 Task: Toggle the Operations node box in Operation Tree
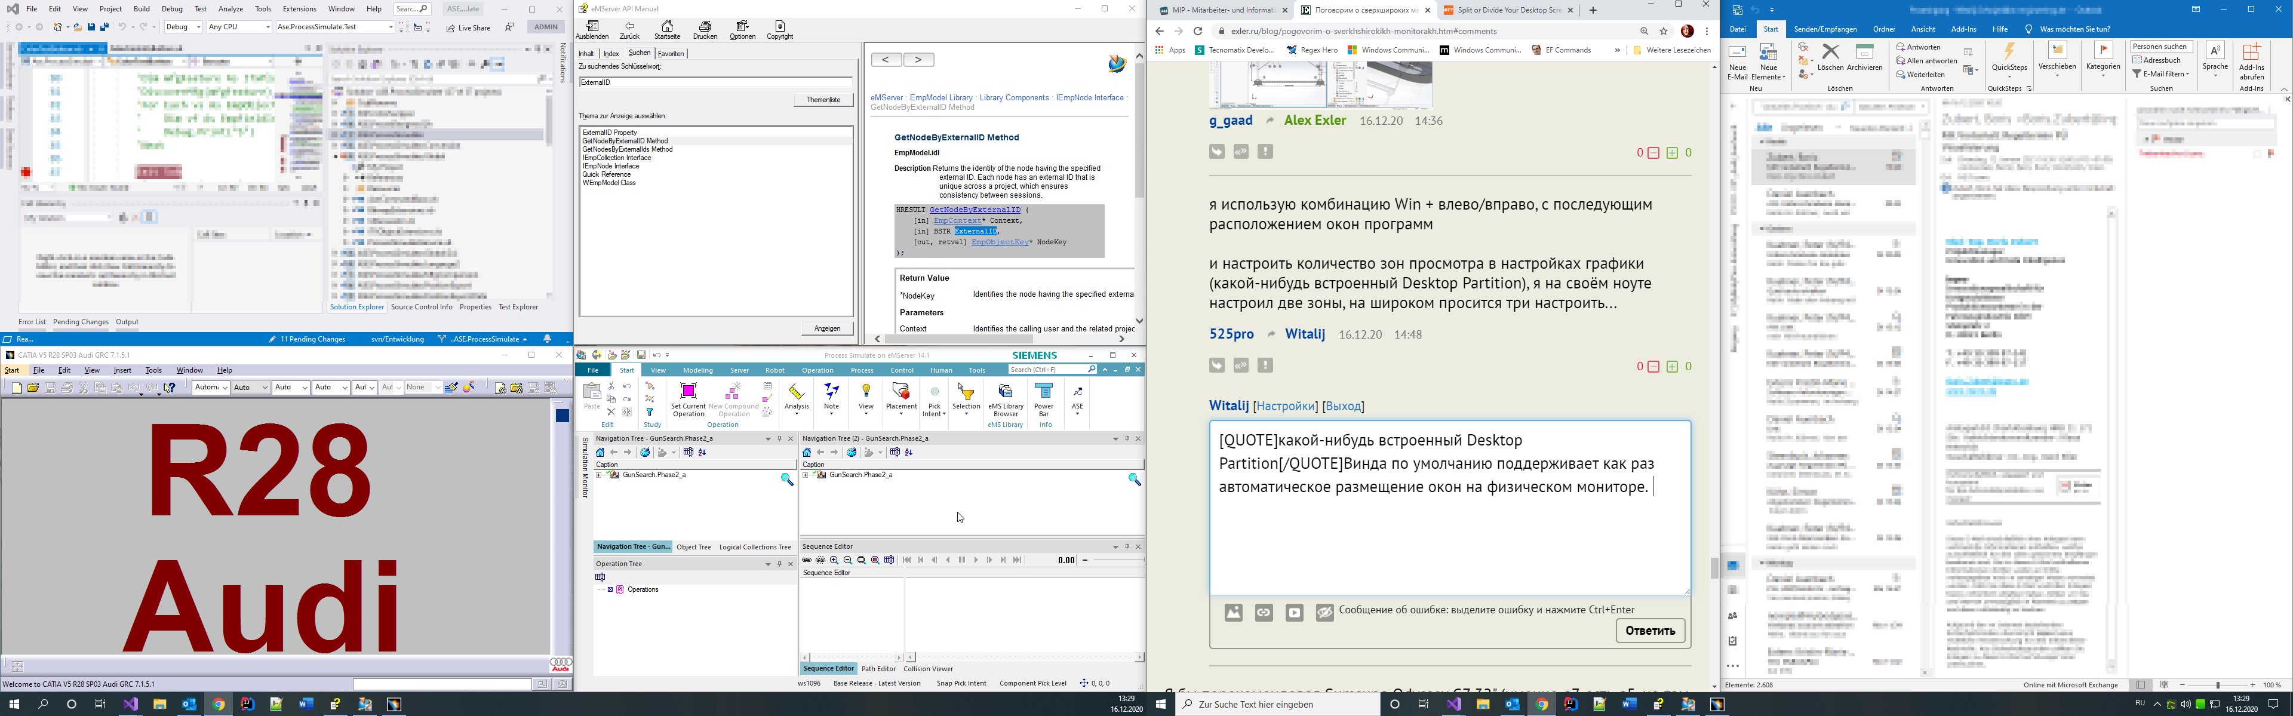[x=611, y=589]
